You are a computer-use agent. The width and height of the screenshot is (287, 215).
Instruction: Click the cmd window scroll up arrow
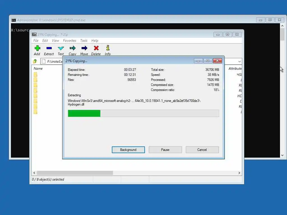tap(283, 26)
